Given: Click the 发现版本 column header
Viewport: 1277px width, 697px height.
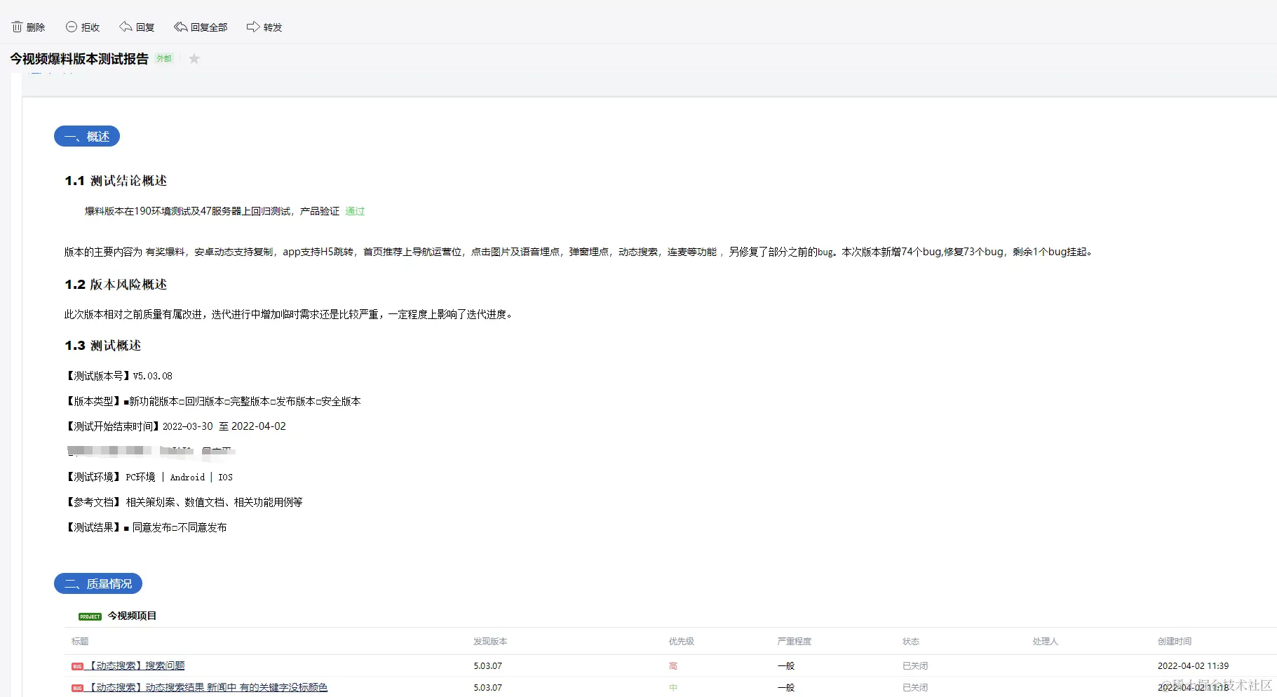Looking at the screenshot, I should [x=490, y=641].
